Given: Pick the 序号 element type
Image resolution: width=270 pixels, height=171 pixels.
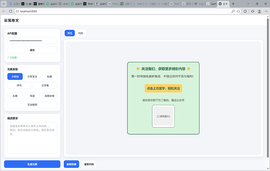Looking at the screenshot, I should (19, 85).
